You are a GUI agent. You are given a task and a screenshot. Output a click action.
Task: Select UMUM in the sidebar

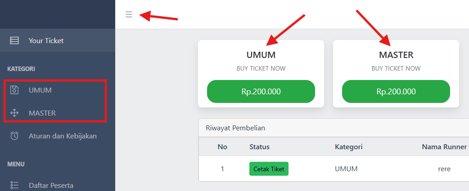tap(40, 90)
